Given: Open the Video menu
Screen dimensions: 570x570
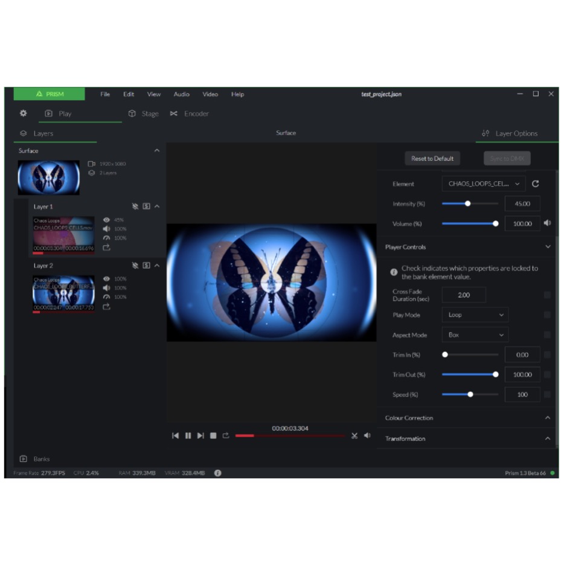Looking at the screenshot, I should (210, 95).
